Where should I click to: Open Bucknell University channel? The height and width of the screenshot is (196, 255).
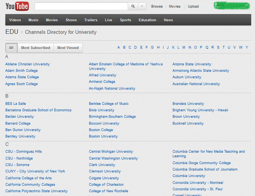(188, 123)
